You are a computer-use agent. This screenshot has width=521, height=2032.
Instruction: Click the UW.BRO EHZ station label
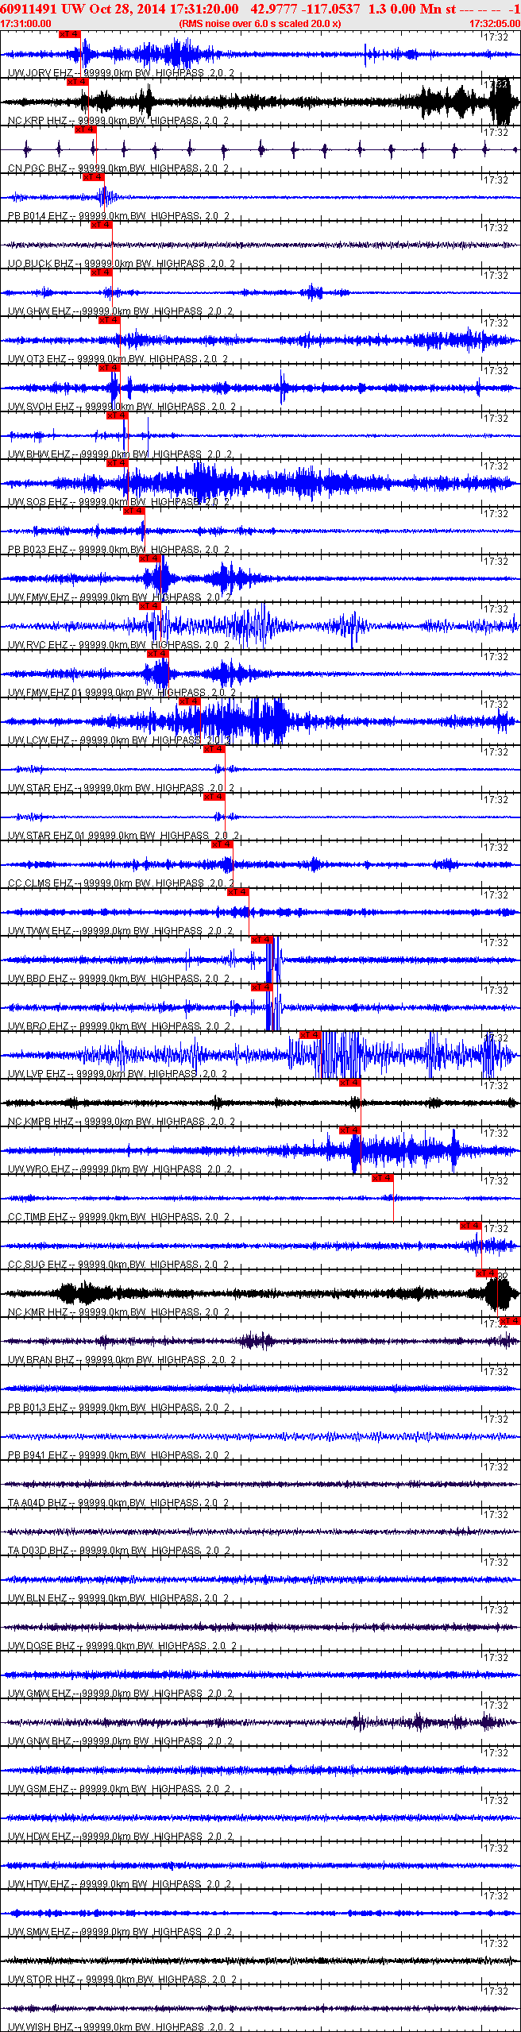[38, 1026]
